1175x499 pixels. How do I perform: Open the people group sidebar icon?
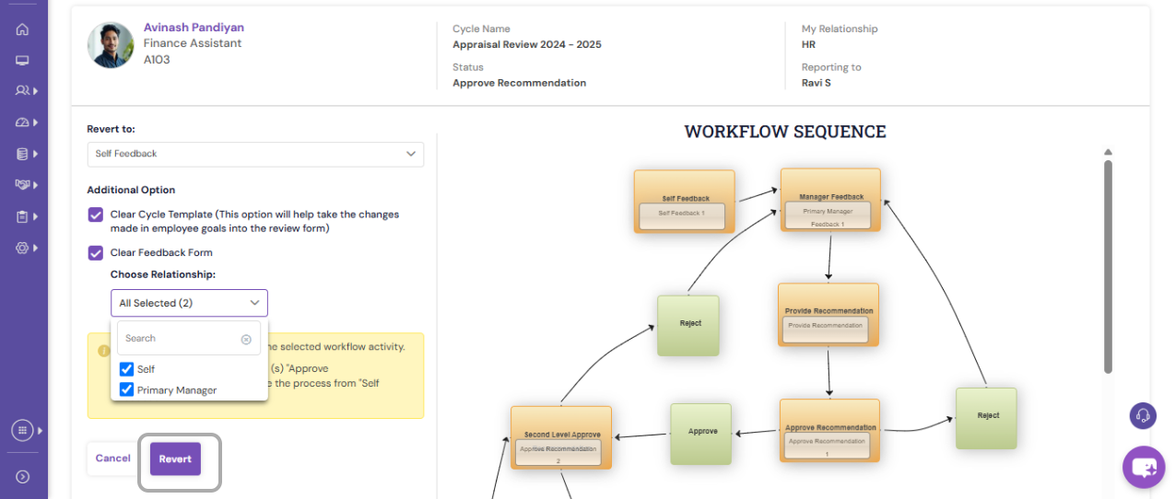pos(22,91)
